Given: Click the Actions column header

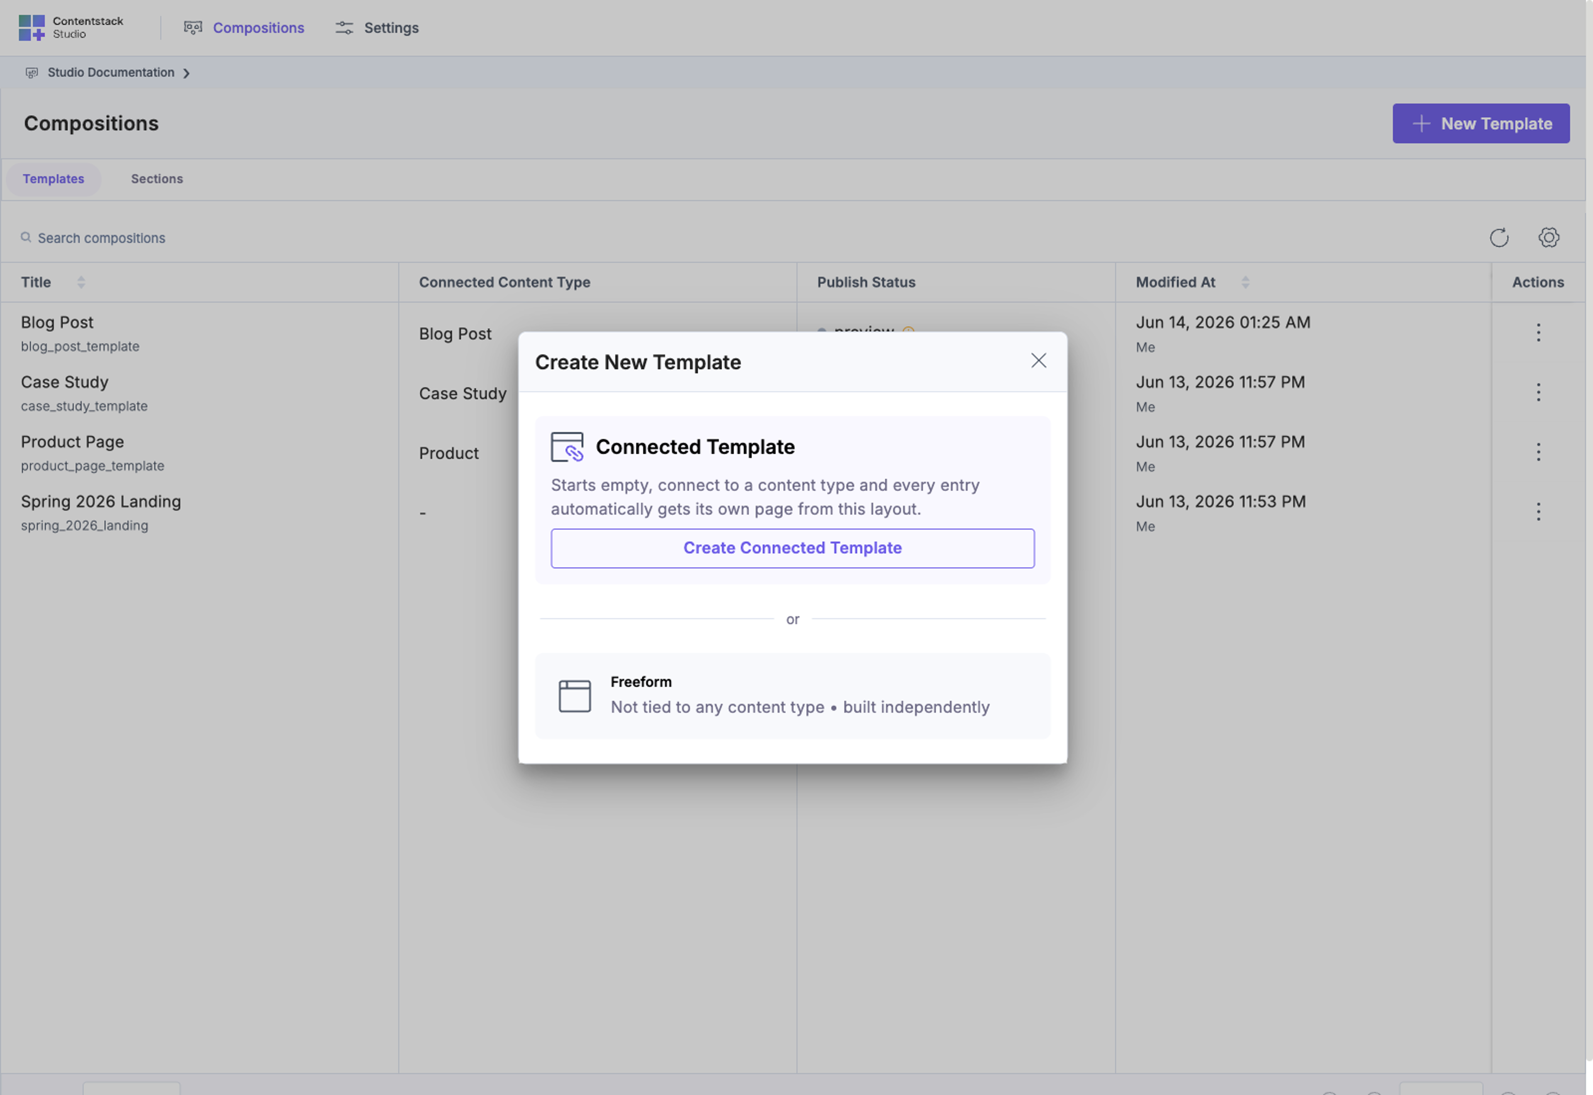Looking at the screenshot, I should coord(1537,282).
